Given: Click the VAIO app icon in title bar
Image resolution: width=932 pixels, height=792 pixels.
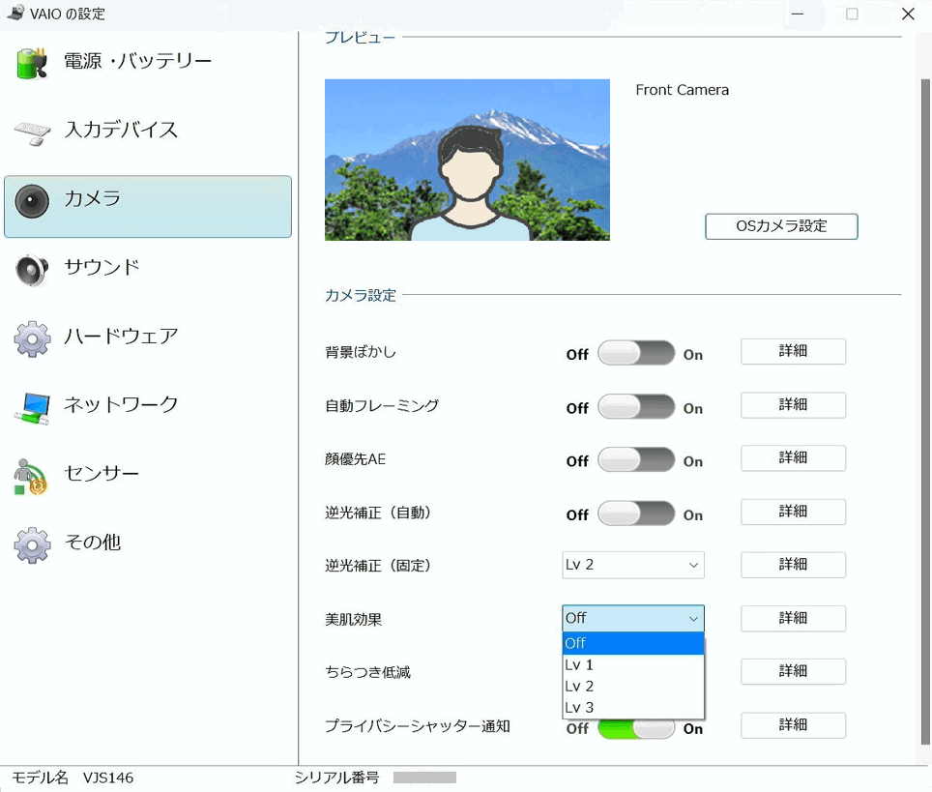Looking at the screenshot, I should click(15, 13).
